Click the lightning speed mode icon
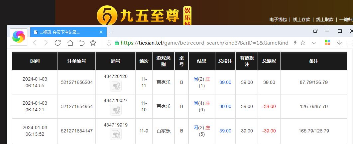 click(x=295, y=43)
